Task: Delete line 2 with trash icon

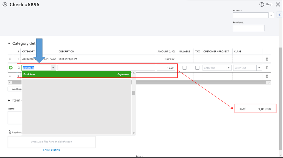Action: click(x=267, y=68)
